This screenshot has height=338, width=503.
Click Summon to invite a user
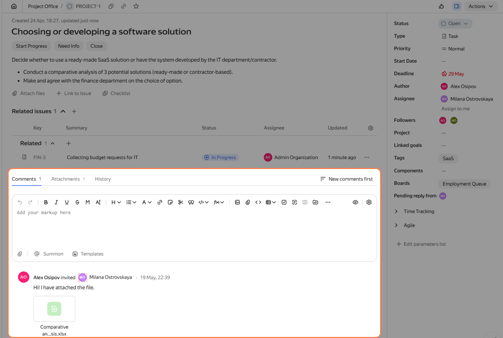coord(49,254)
